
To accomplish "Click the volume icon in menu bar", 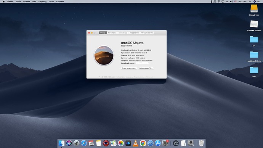I will pos(231,2).
